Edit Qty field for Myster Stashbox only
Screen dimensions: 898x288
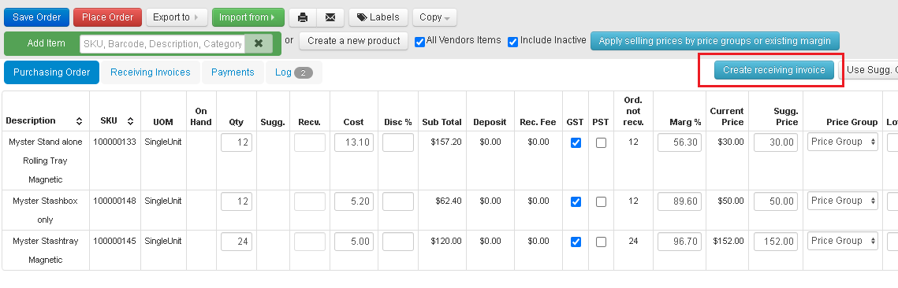pyautogui.click(x=237, y=201)
